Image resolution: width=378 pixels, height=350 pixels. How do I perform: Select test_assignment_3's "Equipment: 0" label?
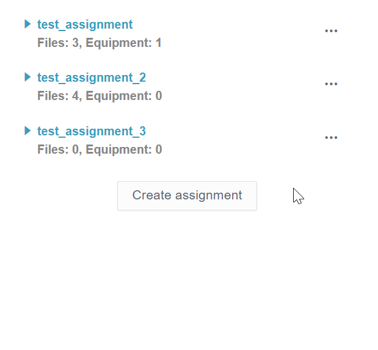pyautogui.click(x=124, y=150)
